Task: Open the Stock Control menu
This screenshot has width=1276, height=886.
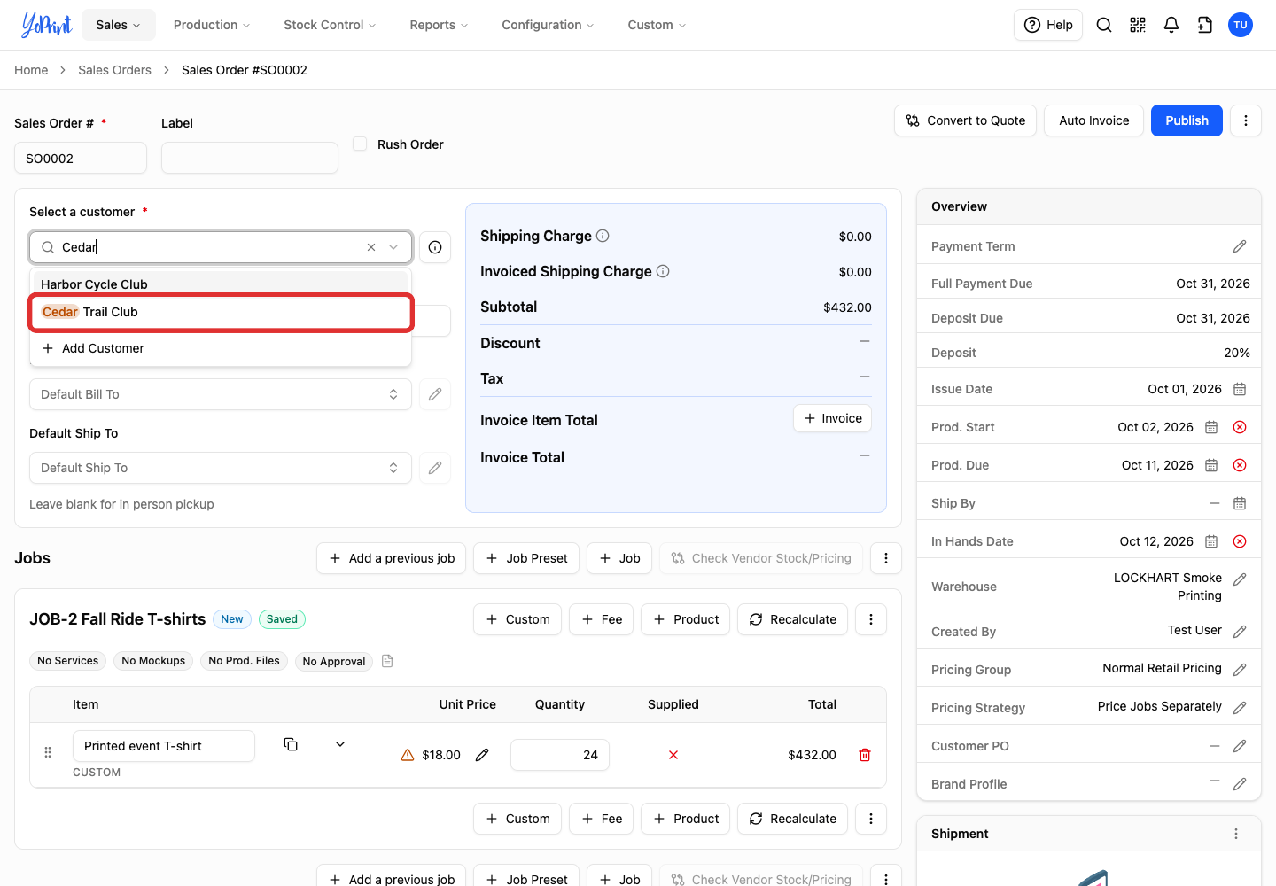Action: (330, 25)
